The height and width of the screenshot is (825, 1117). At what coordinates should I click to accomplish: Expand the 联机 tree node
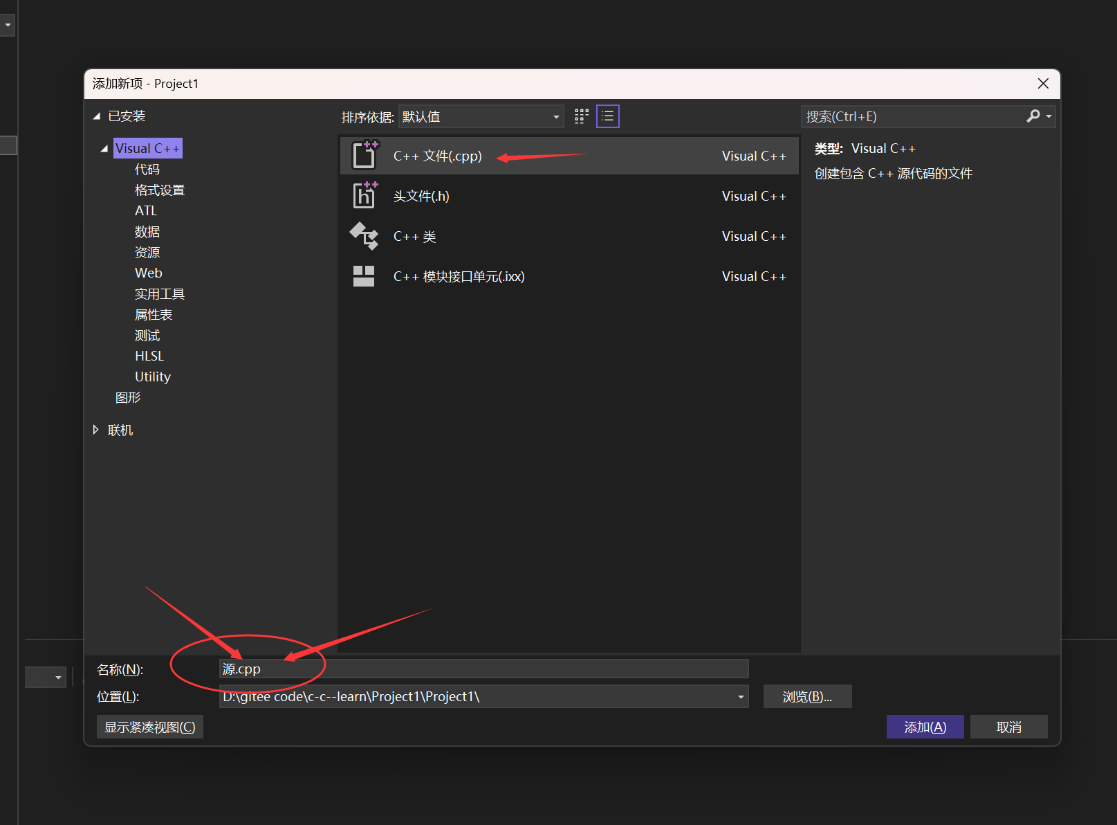95,430
